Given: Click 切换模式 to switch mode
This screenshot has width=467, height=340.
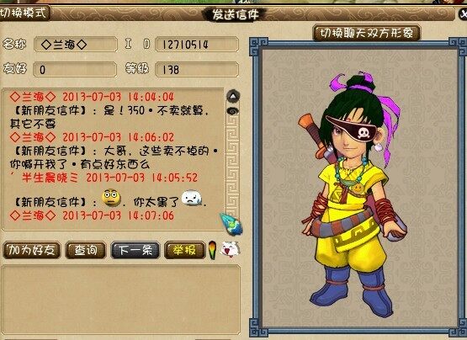Looking at the screenshot, I should point(24,13).
